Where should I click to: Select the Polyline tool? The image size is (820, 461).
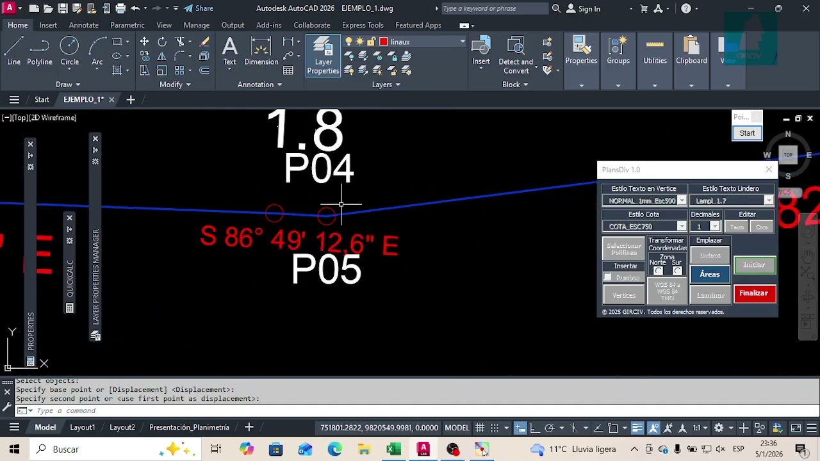(x=39, y=51)
